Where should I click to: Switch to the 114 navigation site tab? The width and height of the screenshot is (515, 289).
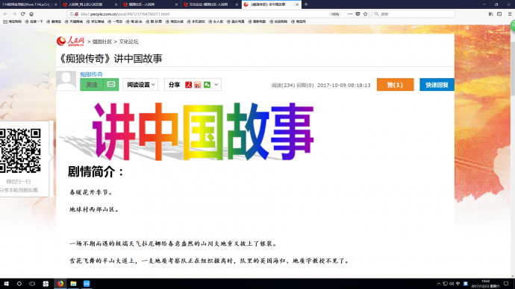click(x=27, y=4)
